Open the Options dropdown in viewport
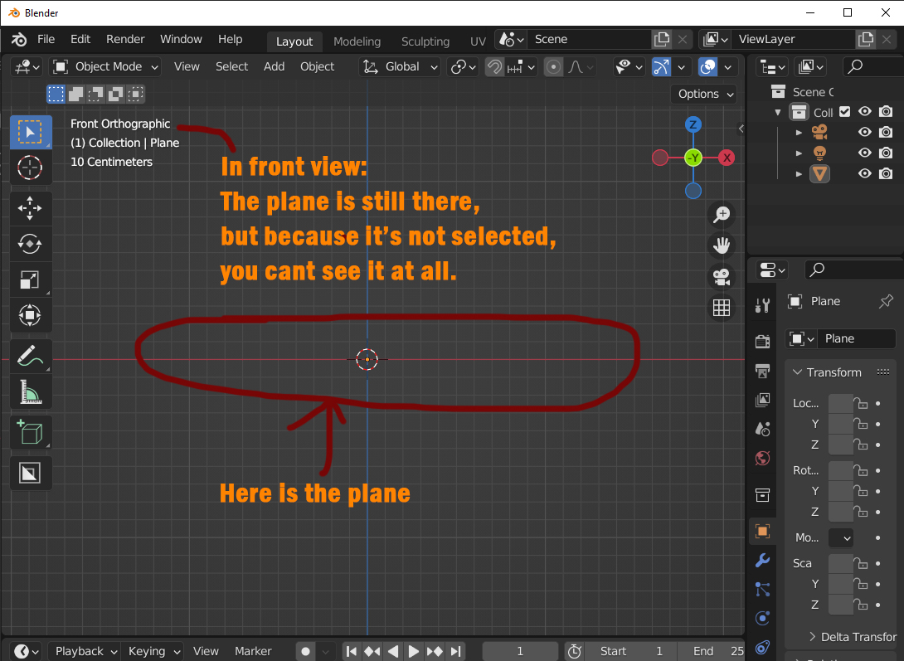Screen dimensions: 904x661 (704, 94)
